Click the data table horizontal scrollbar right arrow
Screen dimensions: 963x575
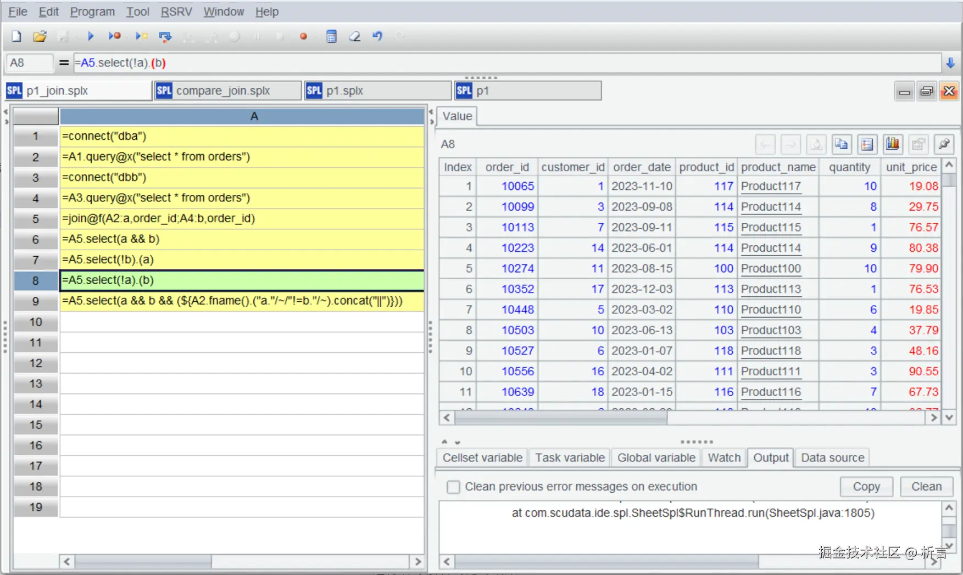(933, 418)
